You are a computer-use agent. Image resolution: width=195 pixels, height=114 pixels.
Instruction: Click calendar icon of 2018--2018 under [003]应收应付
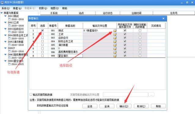pos(9,32)
